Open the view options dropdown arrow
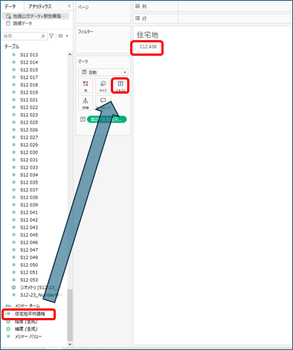The width and height of the screenshot is (293, 350). pos(67,36)
